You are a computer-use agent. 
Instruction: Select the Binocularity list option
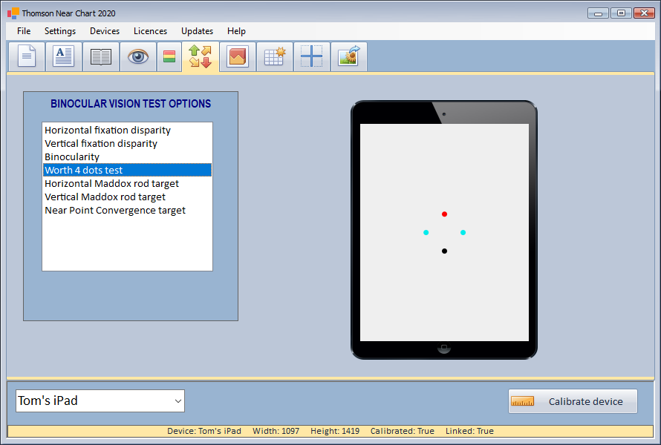[x=72, y=157]
